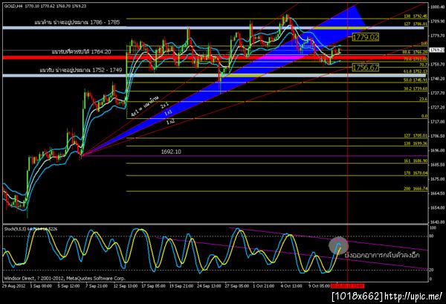The height and width of the screenshot is (304, 446).
Task: Click 1717.00 on the price axis
Action: [x=438, y=122]
